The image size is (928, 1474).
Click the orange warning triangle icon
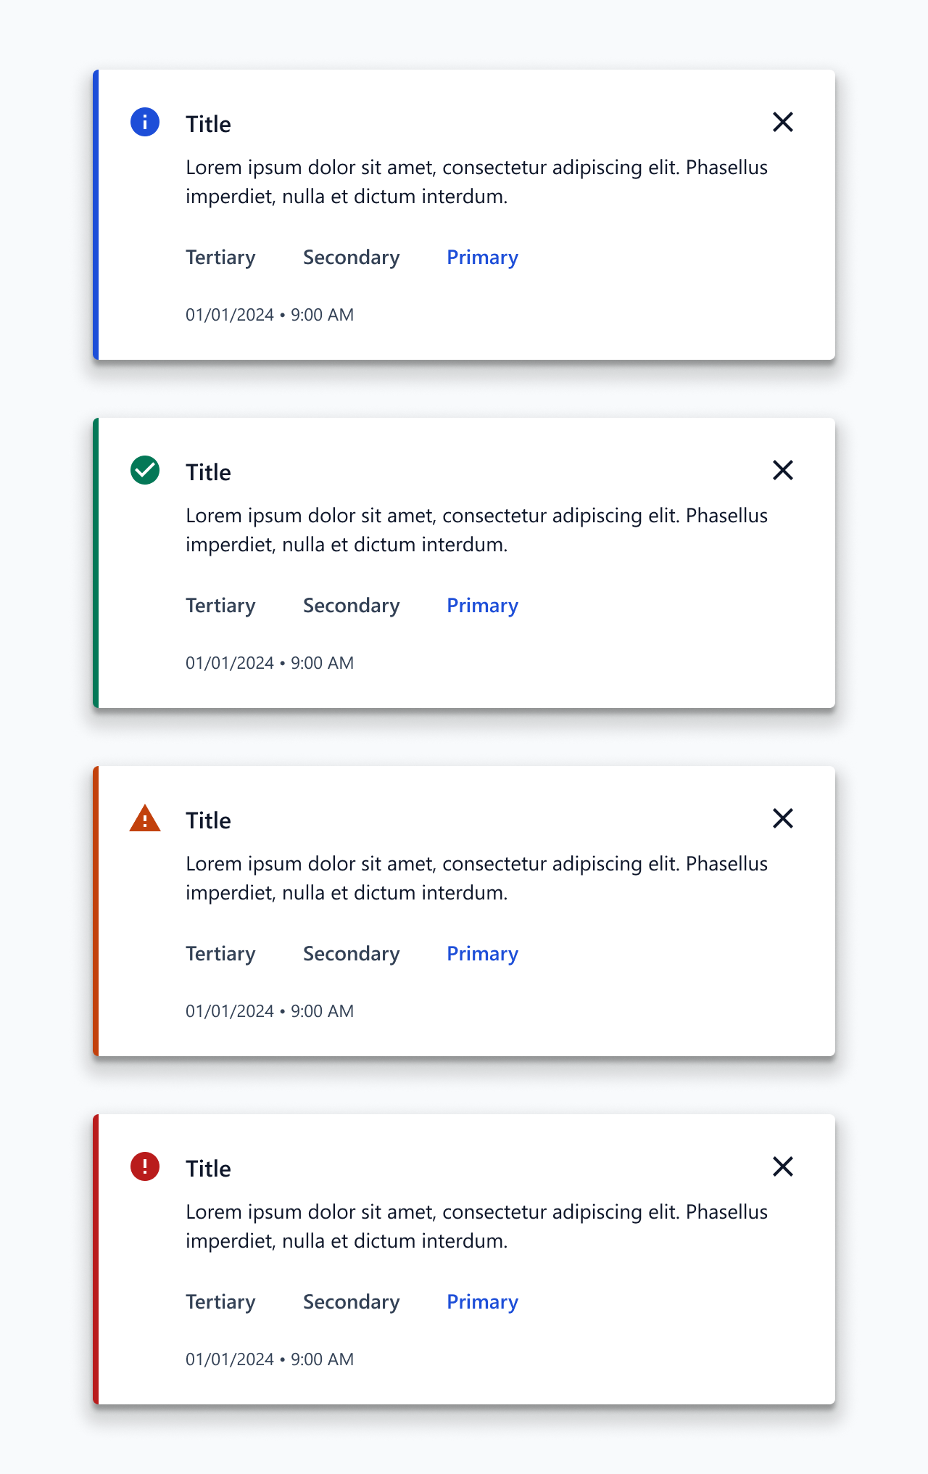coord(145,818)
